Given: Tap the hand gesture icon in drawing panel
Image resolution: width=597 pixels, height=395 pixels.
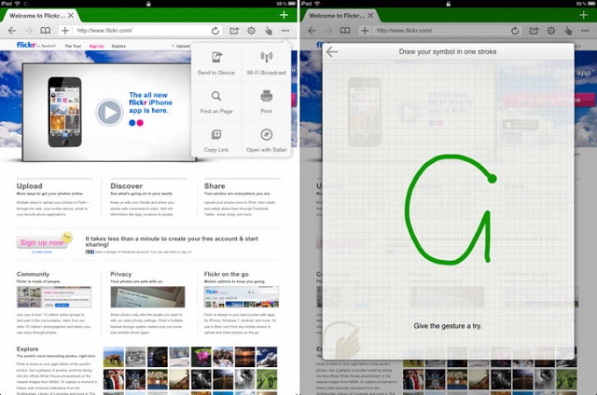Looking at the screenshot, I should [342, 340].
